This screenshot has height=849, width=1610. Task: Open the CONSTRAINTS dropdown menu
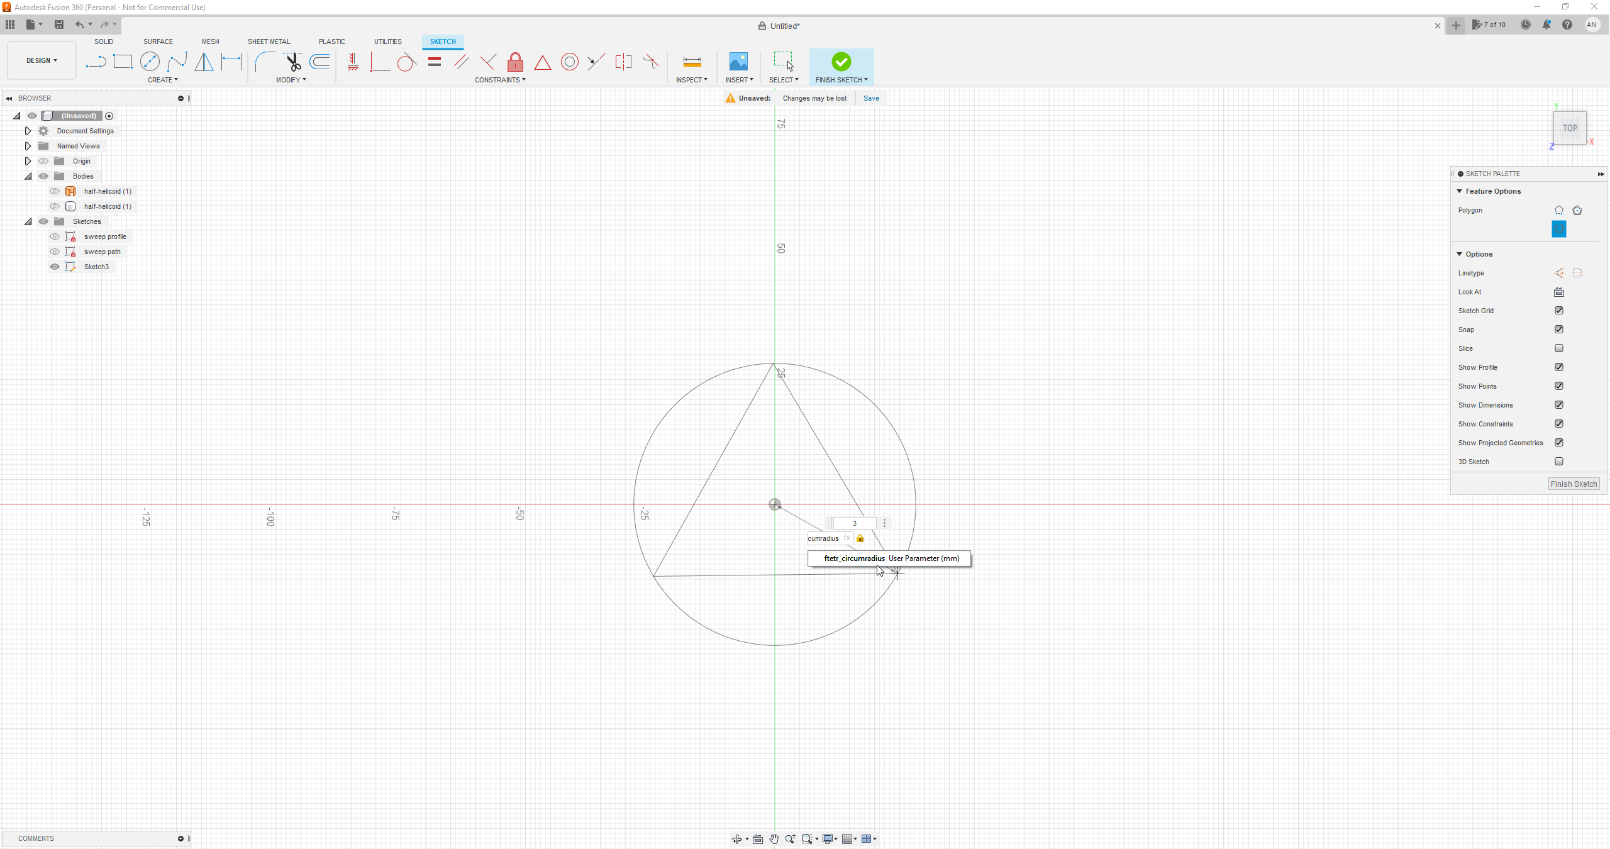click(500, 80)
